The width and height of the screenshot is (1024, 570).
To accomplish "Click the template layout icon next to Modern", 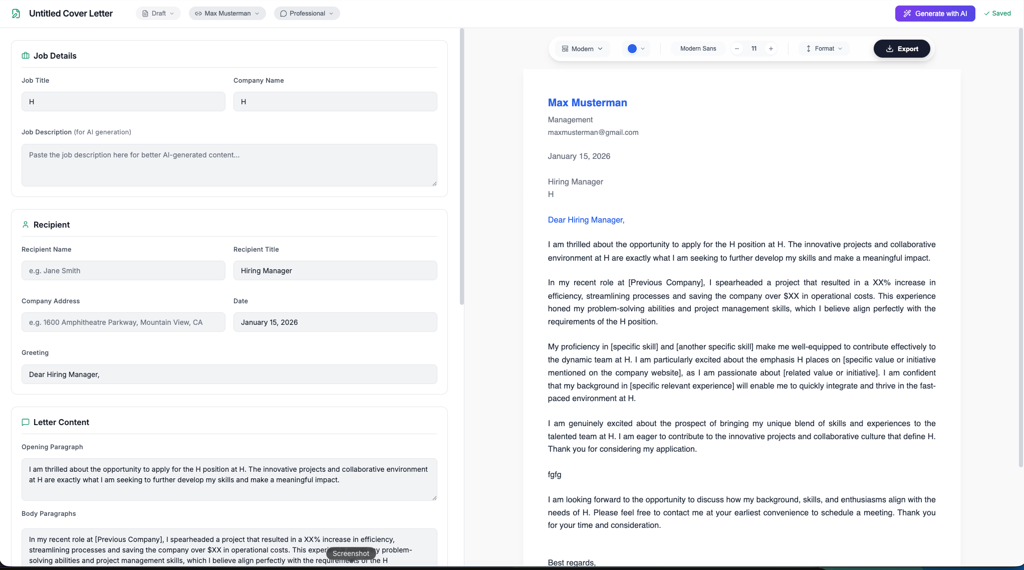I will [x=566, y=49].
